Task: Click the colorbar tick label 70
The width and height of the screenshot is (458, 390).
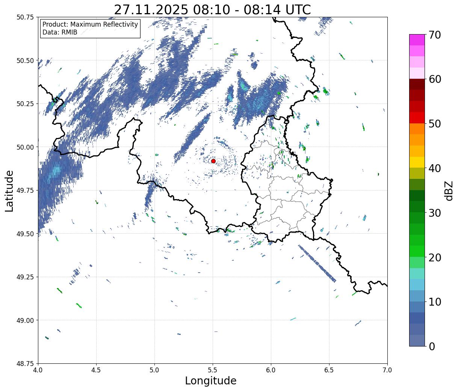Action: 434,35
